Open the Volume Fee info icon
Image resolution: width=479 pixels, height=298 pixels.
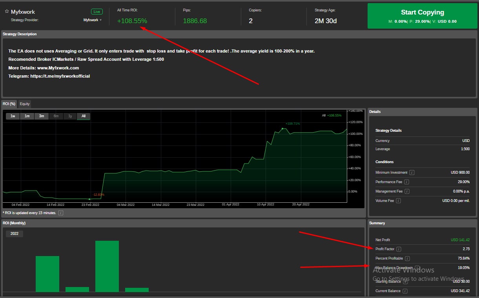[x=399, y=201]
